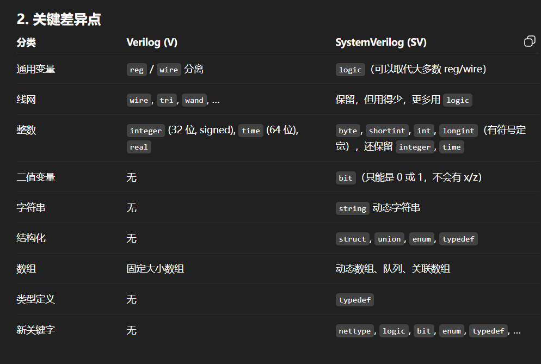Click the copy table icon

tap(530, 42)
